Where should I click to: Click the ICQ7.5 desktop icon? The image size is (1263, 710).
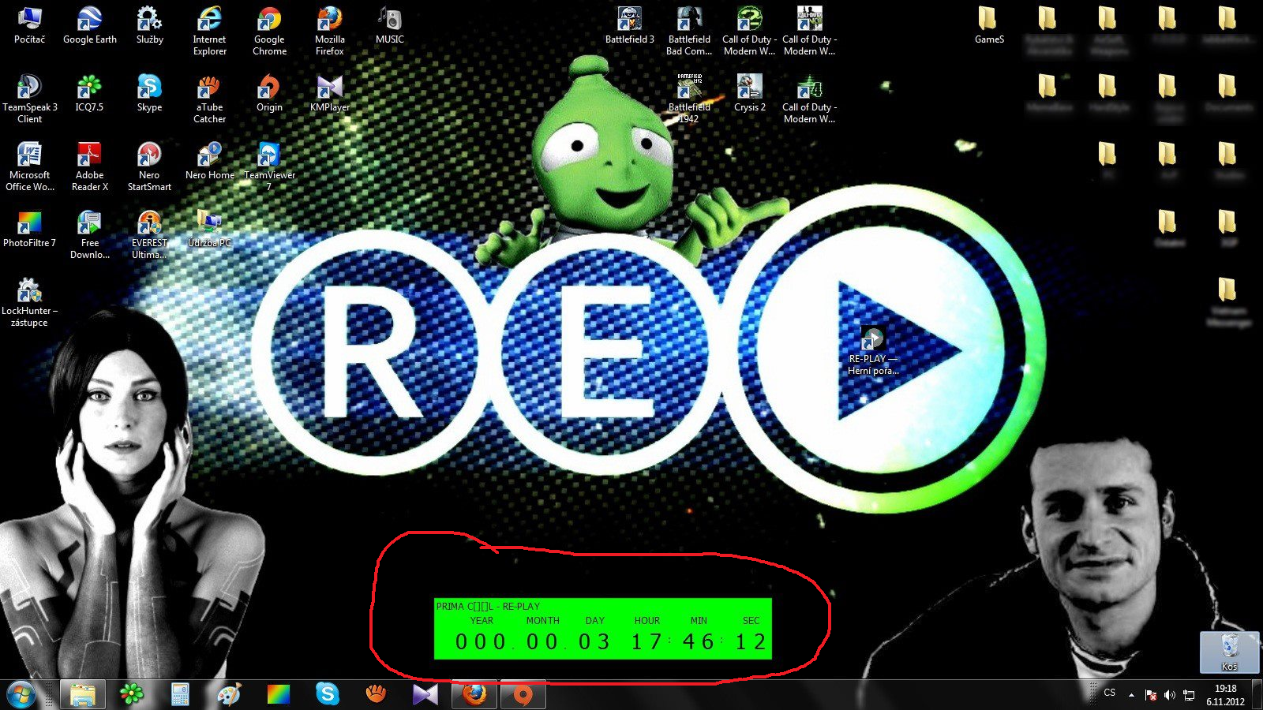pyautogui.click(x=89, y=93)
